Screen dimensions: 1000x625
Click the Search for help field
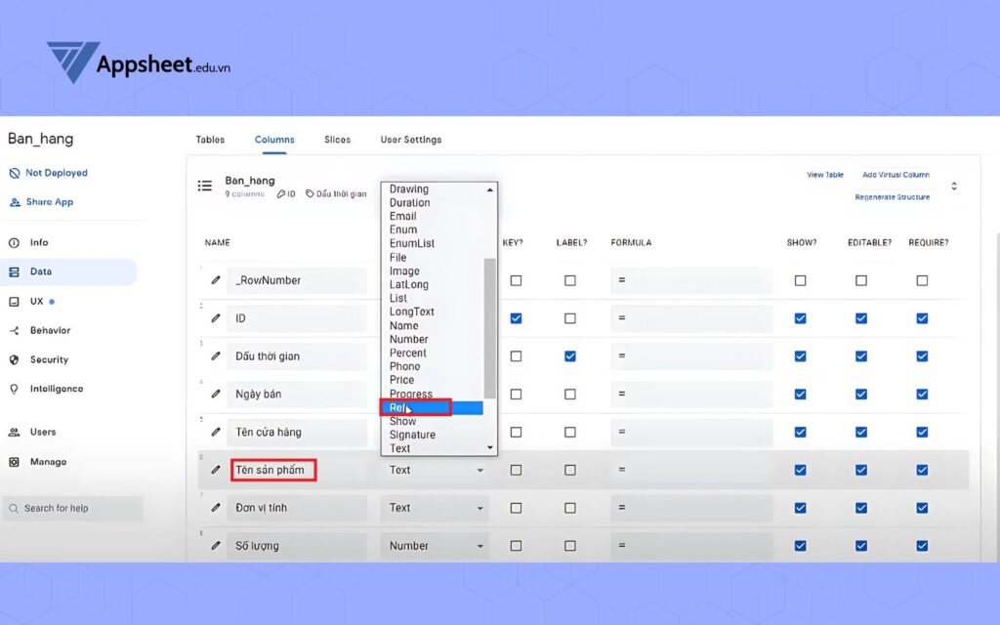pos(73,509)
